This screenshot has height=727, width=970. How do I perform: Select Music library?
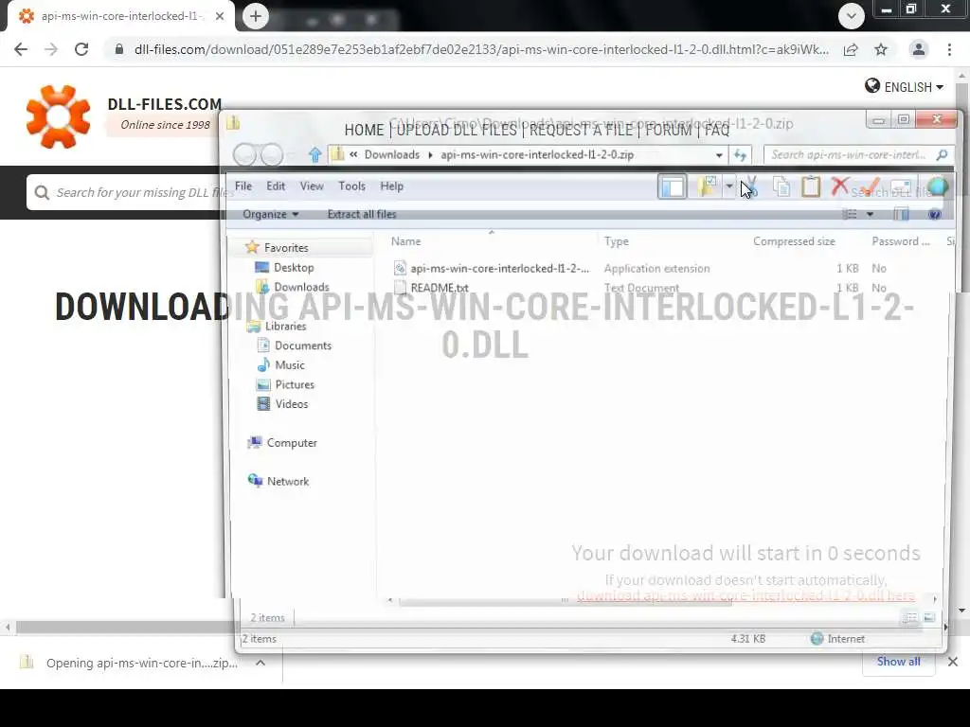(290, 364)
